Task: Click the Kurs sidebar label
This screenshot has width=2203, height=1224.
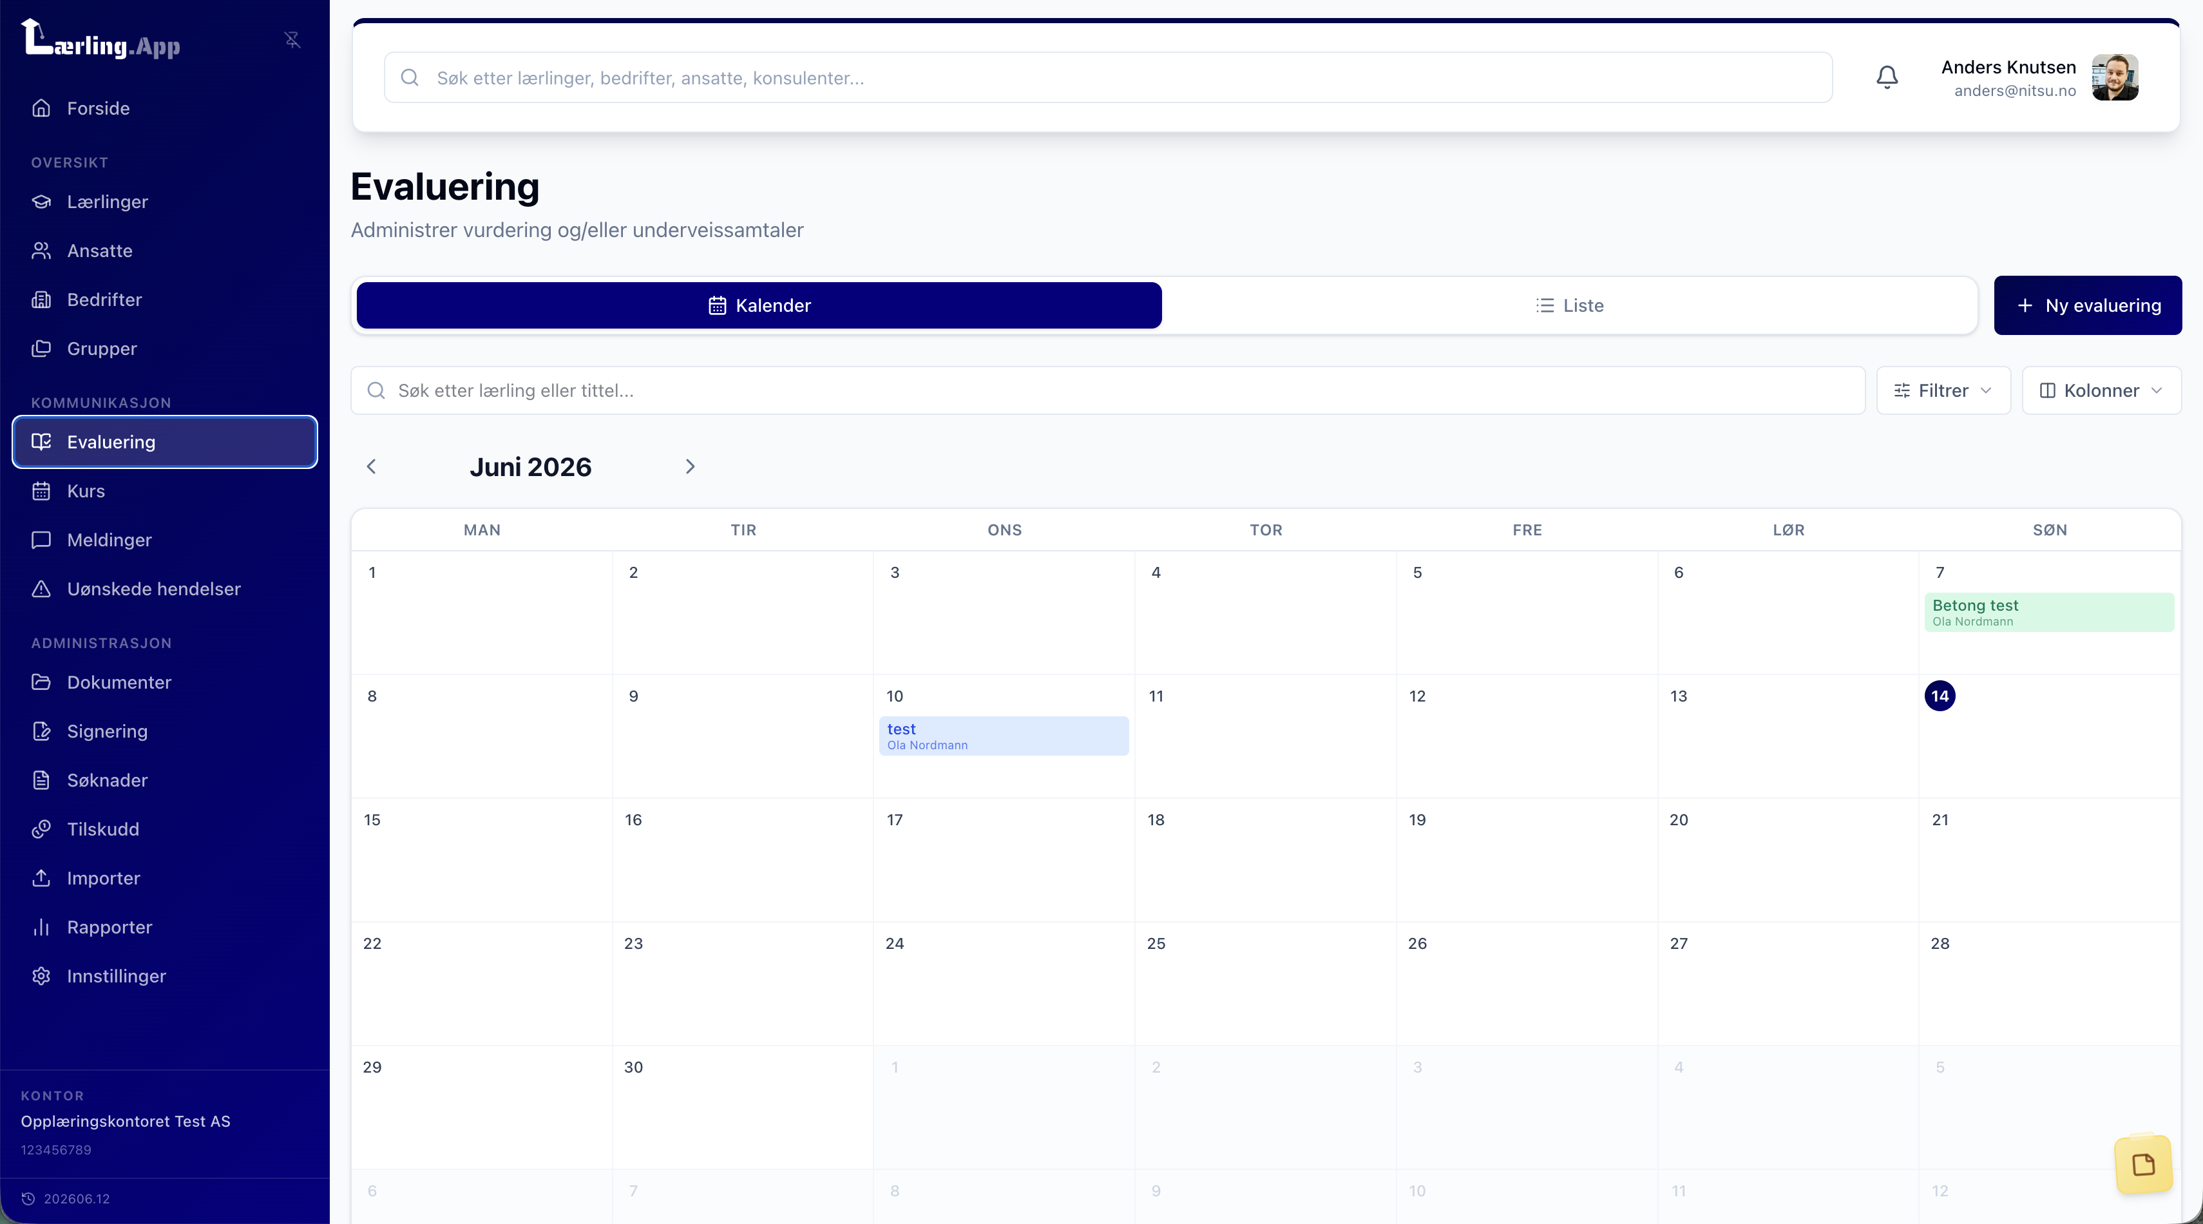Action: (86, 491)
